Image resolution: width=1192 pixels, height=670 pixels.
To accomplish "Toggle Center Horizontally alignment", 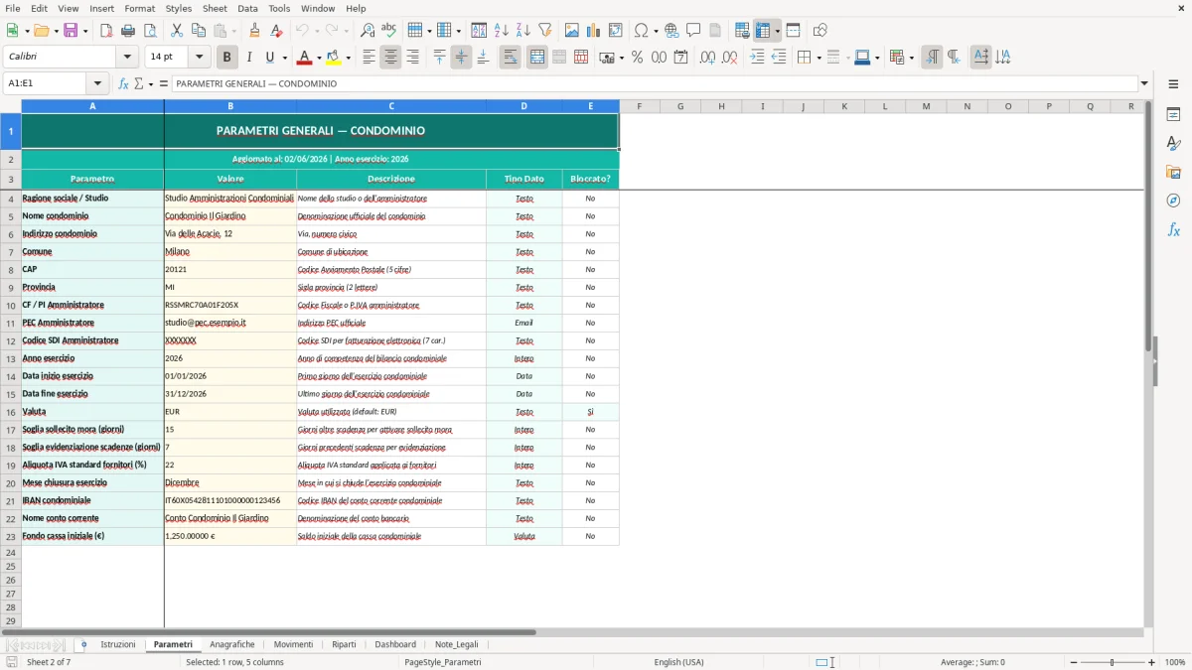I will click(390, 58).
